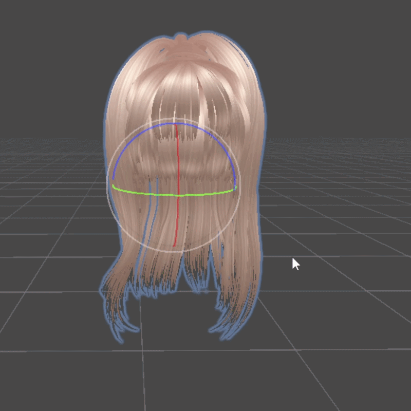Image resolution: width=411 pixels, height=411 pixels.
Task: Click the green ring's left end
Action: point(114,187)
